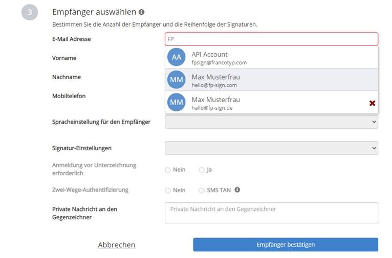Click the Empfänger bestätigen button
Image resolution: width=392 pixels, height=258 pixels.
[x=286, y=245]
